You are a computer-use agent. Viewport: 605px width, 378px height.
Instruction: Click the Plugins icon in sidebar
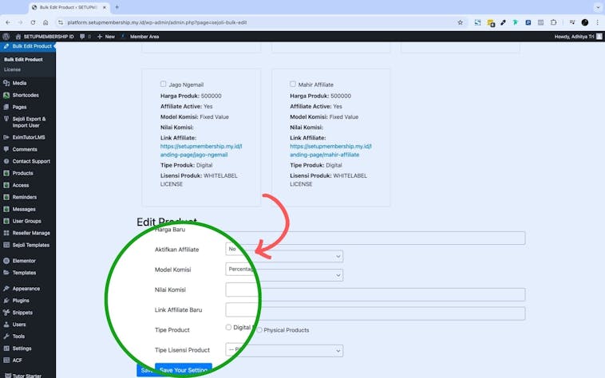pos(6,301)
